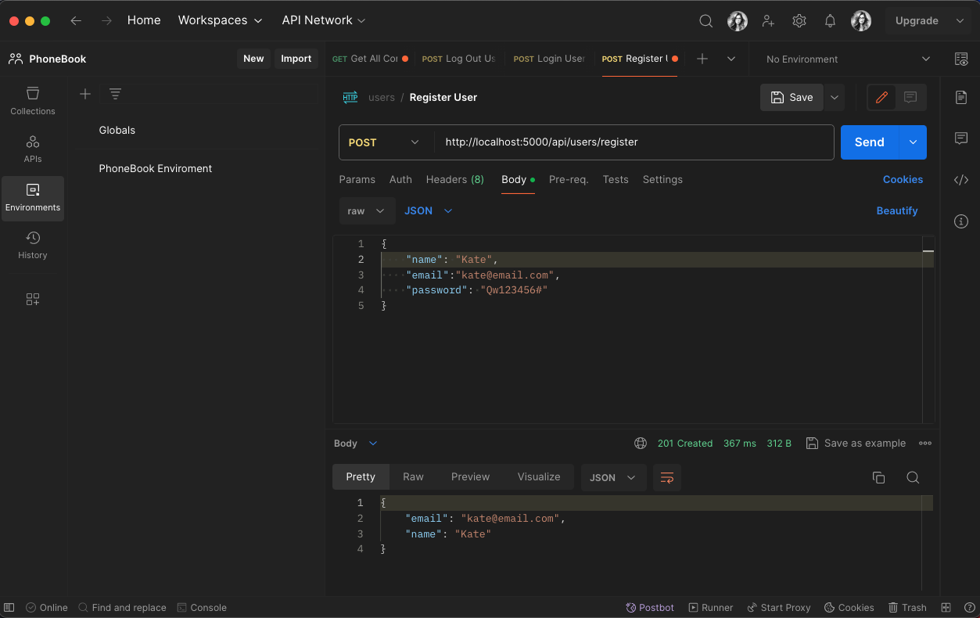Change the raw body type dropdown
The height and width of the screenshot is (618, 980).
pos(366,210)
